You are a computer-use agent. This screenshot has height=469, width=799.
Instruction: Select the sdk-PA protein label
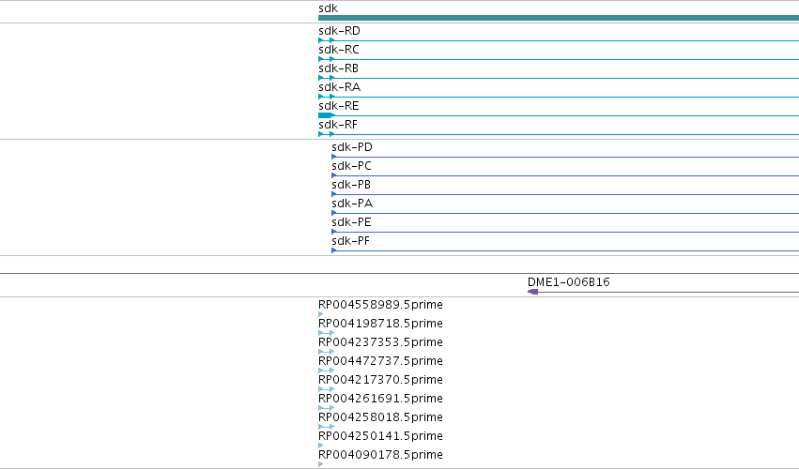[x=352, y=204]
